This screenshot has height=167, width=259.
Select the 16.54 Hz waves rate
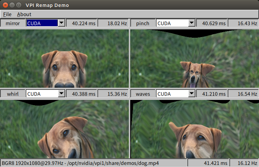[x=243, y=94]
